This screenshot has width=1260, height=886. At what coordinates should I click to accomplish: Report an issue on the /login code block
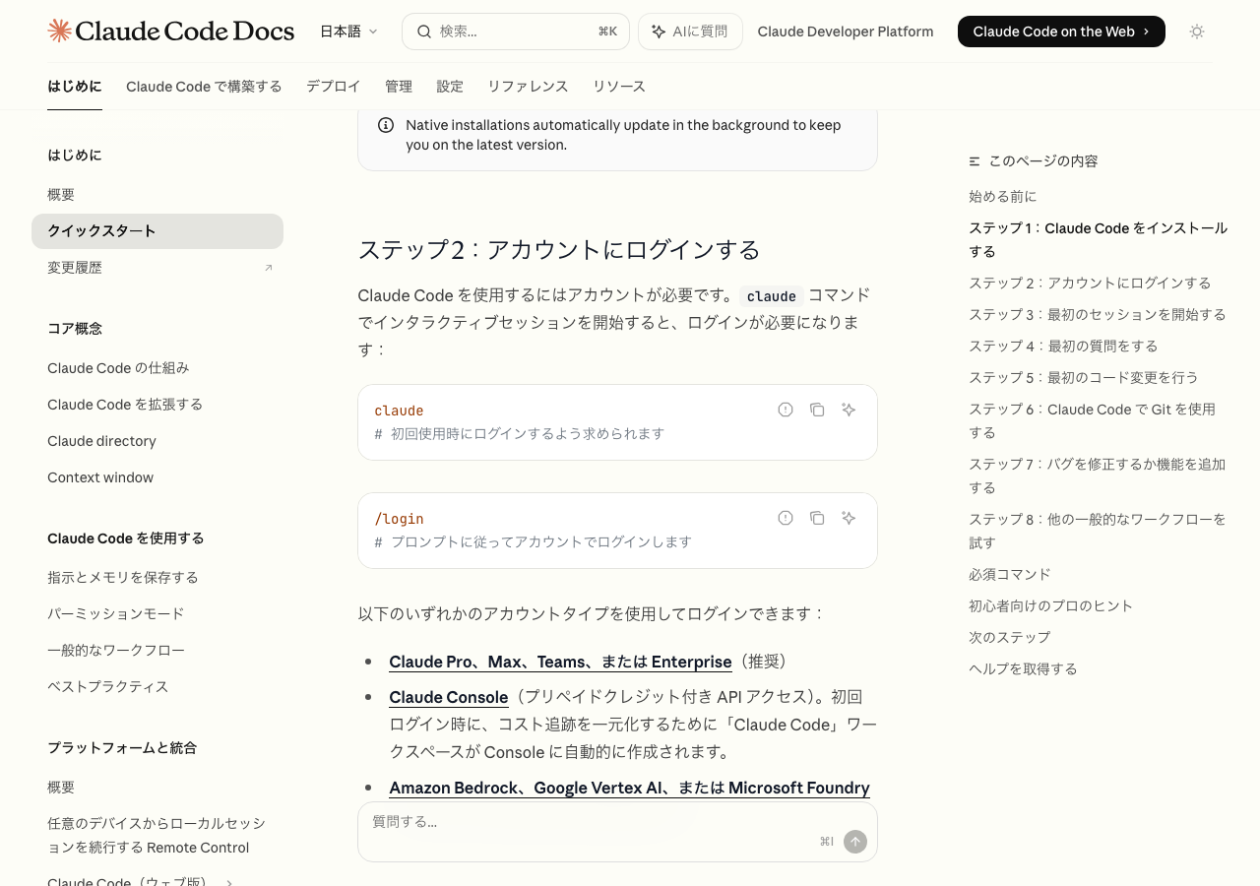click(786, 518)
